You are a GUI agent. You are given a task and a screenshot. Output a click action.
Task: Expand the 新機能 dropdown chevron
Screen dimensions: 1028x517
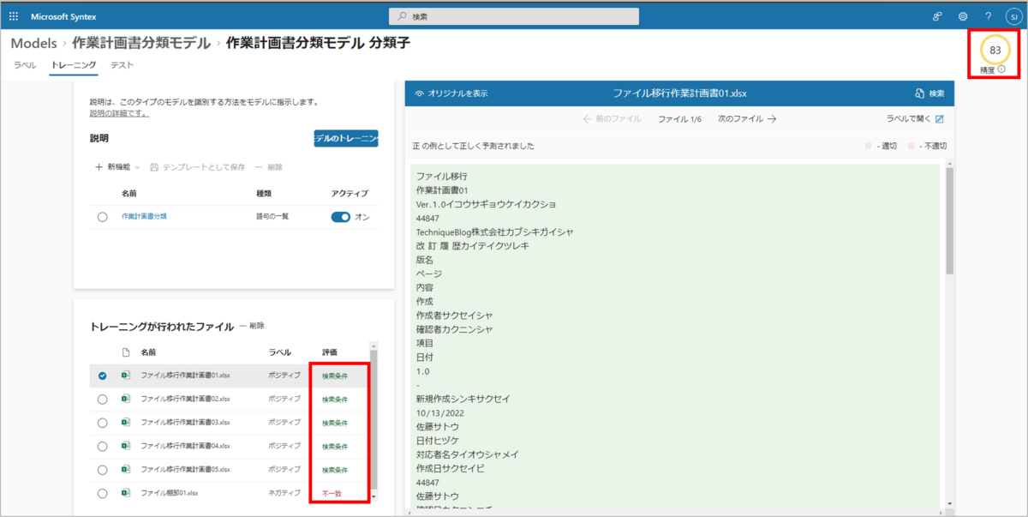click(137, 167)
